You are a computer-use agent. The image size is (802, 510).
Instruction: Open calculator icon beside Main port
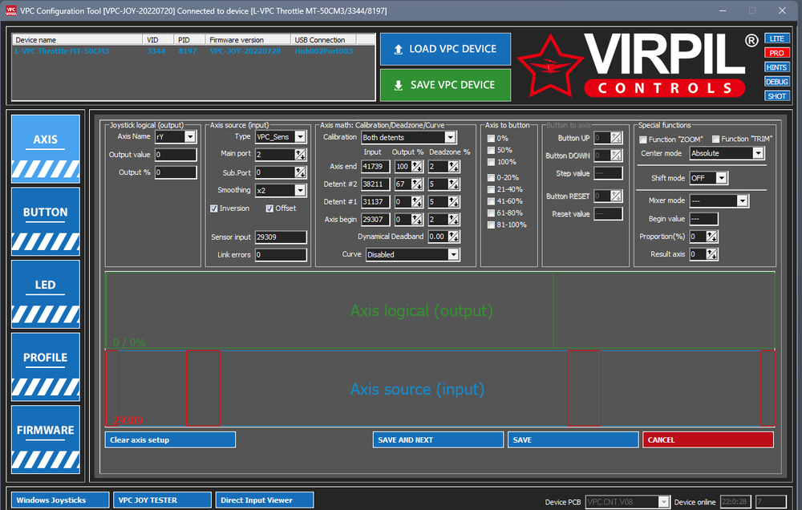coord(301,155)
